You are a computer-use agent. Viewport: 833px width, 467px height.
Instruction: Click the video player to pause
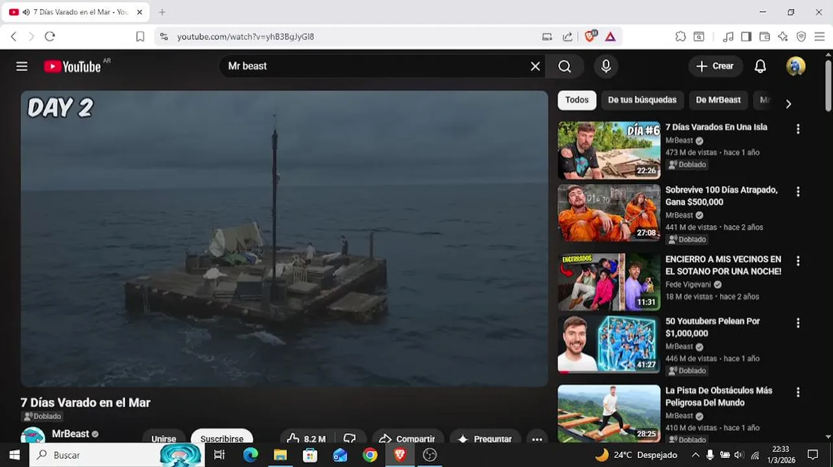(x=284, y=239)
